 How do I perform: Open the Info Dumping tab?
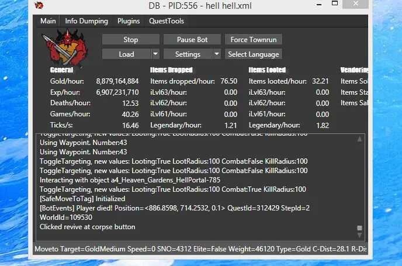click(86, 21)
